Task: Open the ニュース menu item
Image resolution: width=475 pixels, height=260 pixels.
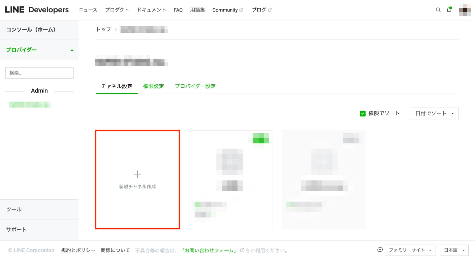Action: 88,10
